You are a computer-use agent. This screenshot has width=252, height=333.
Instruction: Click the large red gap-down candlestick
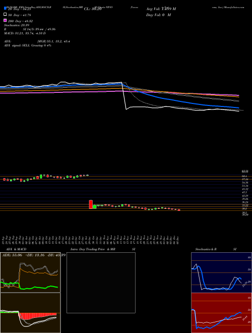coord(91,204)
